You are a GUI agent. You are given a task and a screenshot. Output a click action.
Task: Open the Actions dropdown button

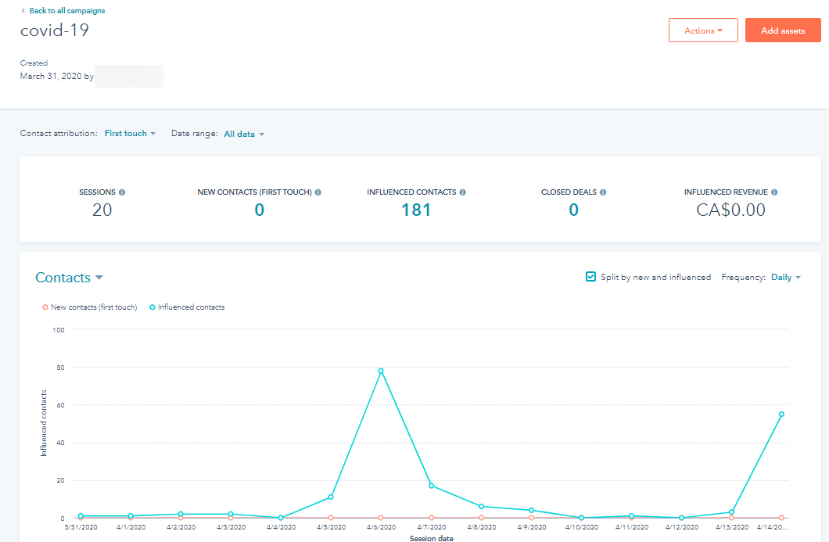703,31
